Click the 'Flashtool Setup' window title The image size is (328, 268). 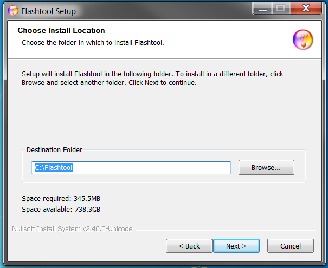(49, 11)
